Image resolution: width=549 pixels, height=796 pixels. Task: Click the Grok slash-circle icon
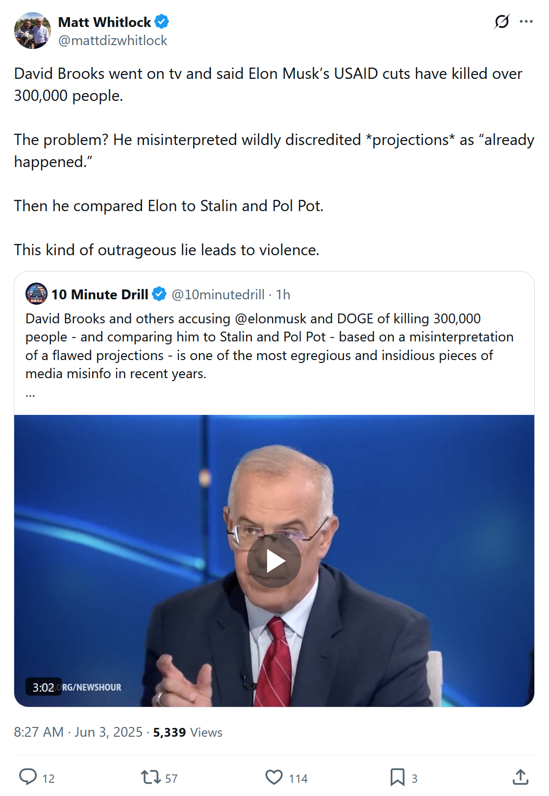click(502, 22)
